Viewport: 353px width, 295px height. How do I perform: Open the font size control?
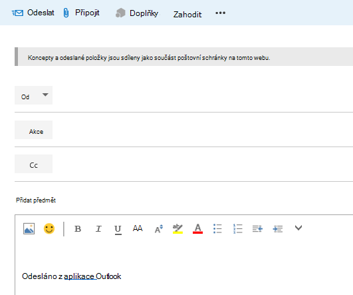(159, 228)
